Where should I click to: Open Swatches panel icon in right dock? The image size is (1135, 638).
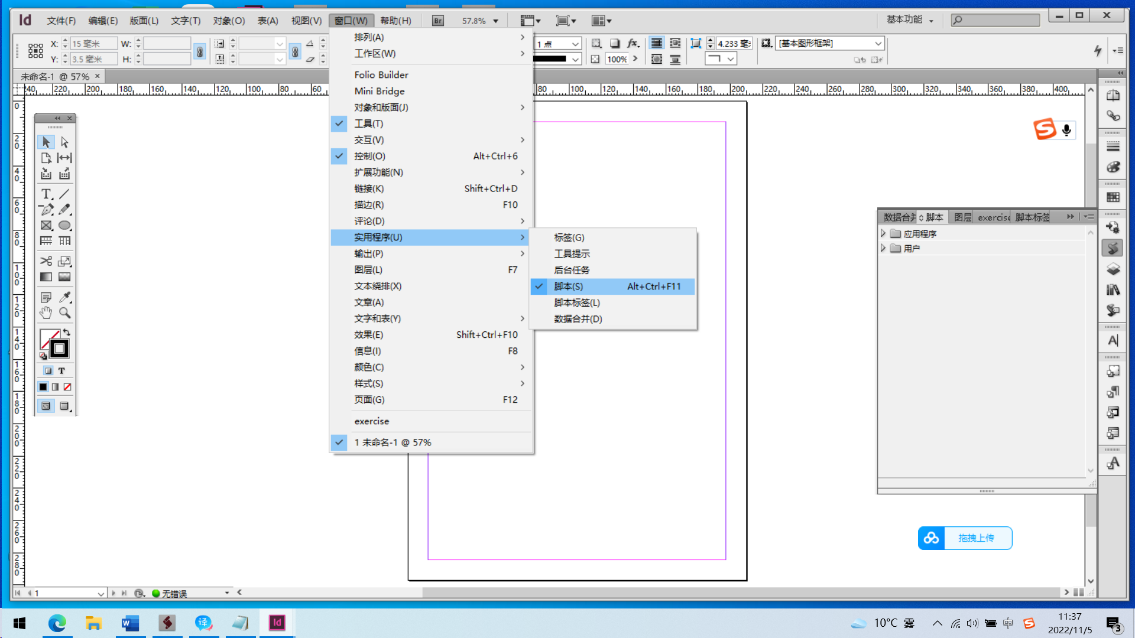coord(1113,197)
